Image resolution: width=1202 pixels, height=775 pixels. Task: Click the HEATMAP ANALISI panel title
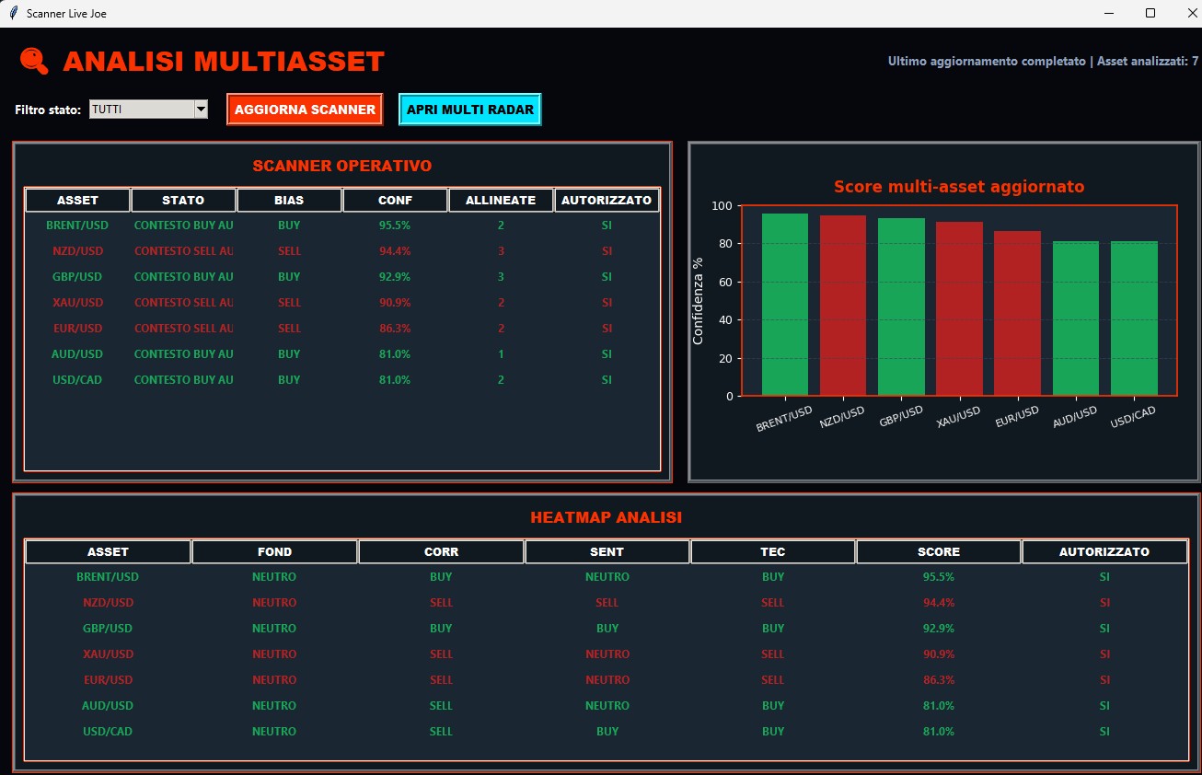coord(607,517)
